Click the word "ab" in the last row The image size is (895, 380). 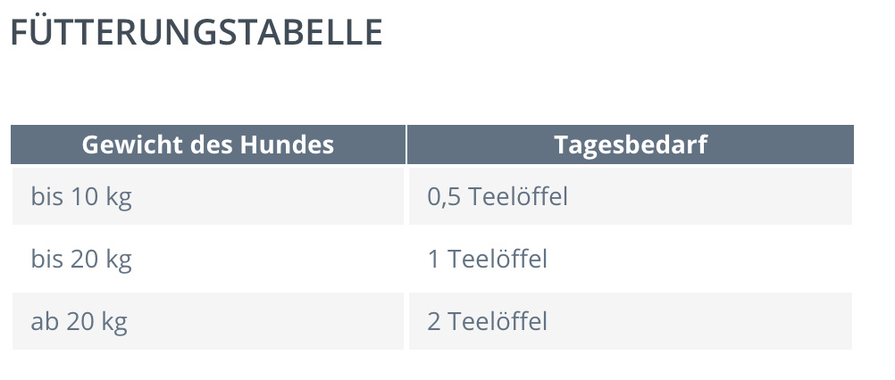(45, 321)
